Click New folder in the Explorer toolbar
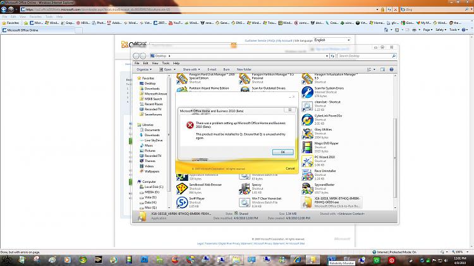Image resolution: width=474 pixels, height=266 pixels. pos(244,69)
